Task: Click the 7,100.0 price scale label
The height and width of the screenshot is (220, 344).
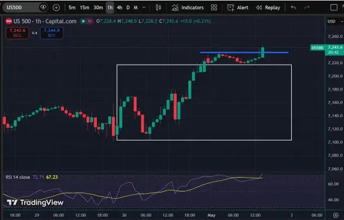Action: (x=335, y=142)
